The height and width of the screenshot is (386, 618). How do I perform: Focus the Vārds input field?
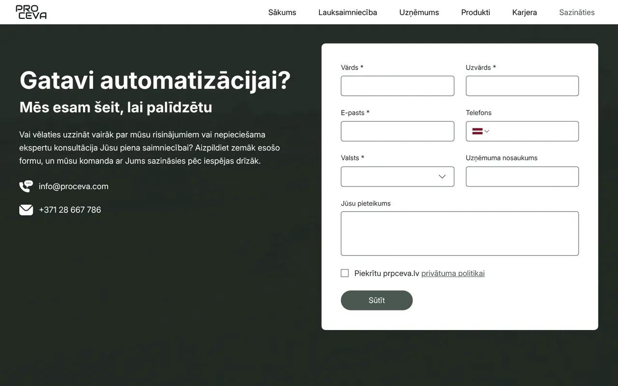[x=397, y=86]
